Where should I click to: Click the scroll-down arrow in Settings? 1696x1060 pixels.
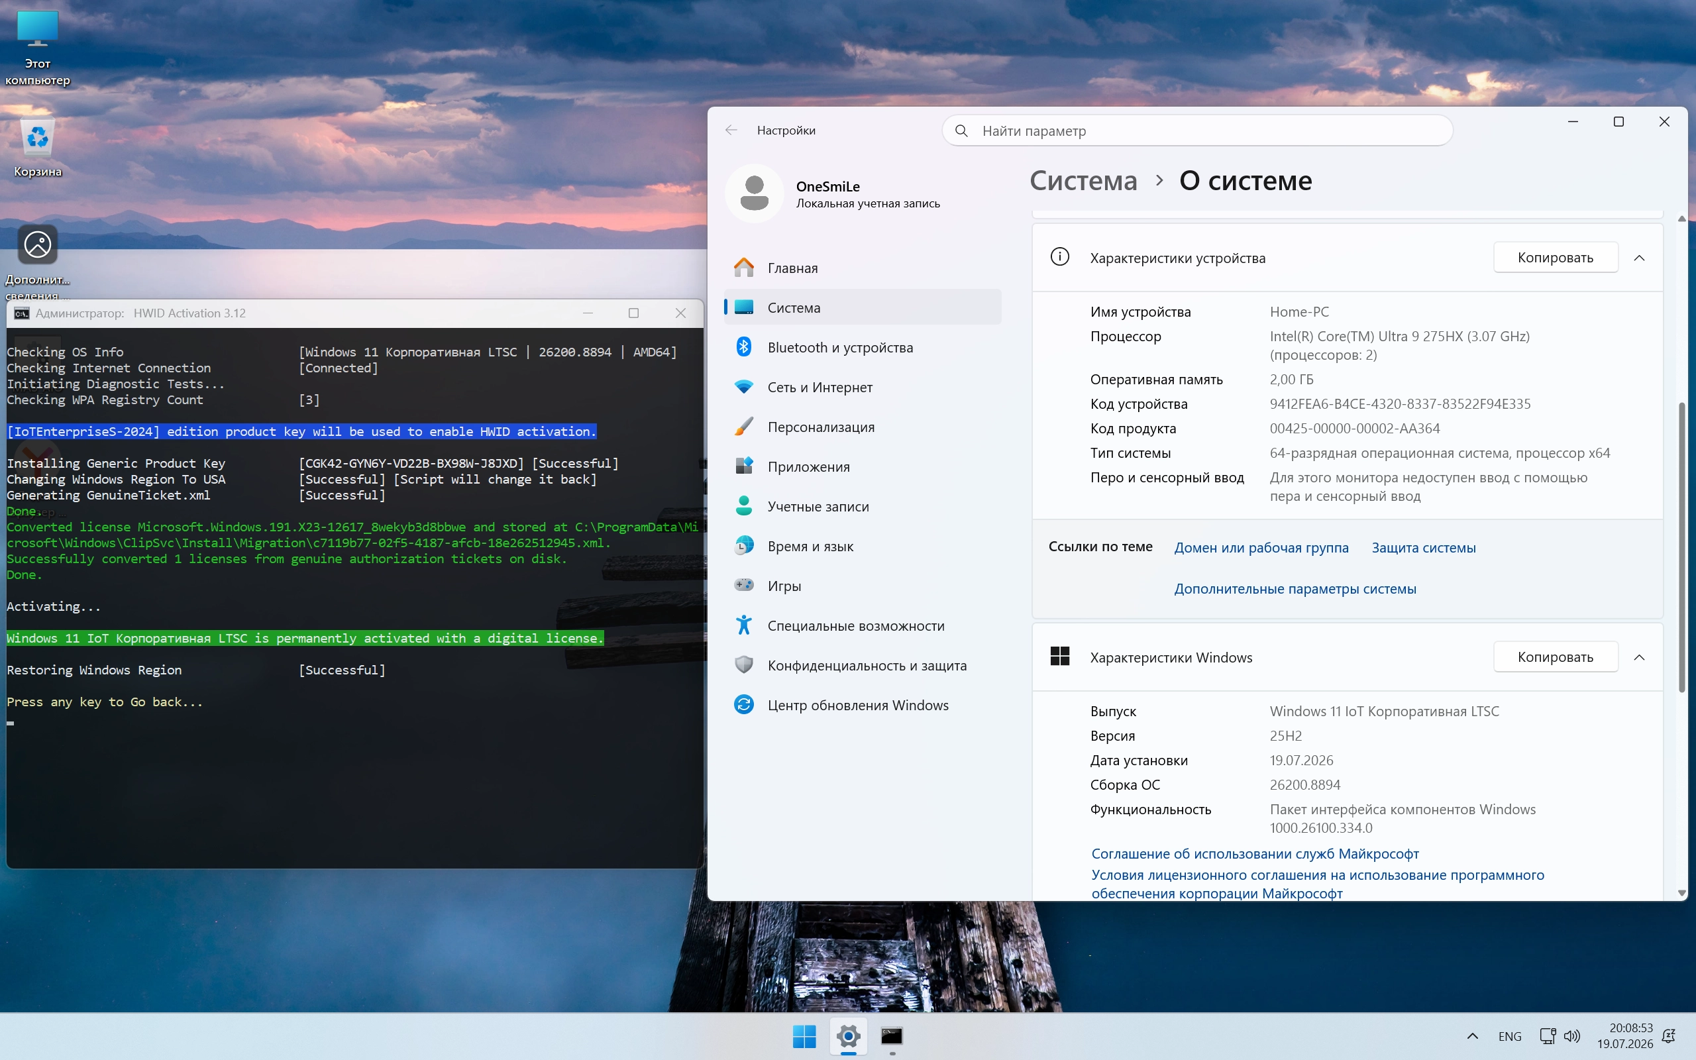click(x=1681, y=893)
